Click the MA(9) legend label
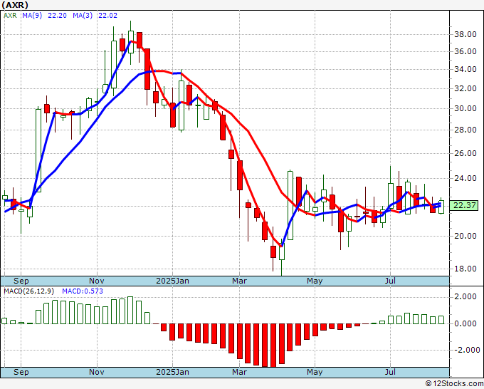Screen dimensions: 484x389 (32, 16)
